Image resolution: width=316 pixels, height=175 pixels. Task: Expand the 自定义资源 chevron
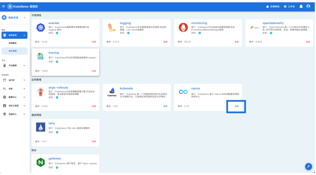click(x=24, y=105)
